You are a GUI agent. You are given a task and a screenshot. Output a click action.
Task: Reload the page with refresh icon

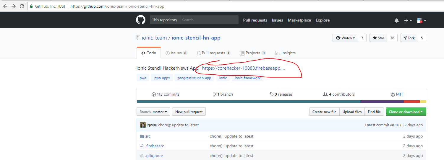[22, 6]
